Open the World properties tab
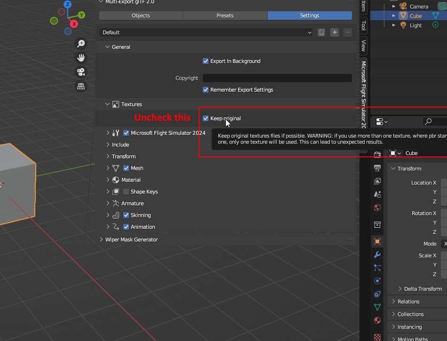Screen dimensions: 447x341 tap(377, 208)
